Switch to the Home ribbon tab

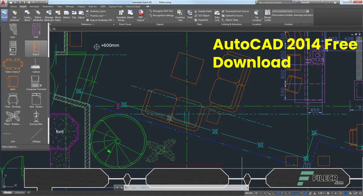click(14, 6)
